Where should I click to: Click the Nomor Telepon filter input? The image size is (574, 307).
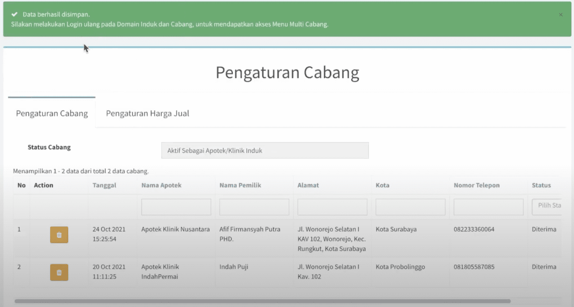[488, 207]
